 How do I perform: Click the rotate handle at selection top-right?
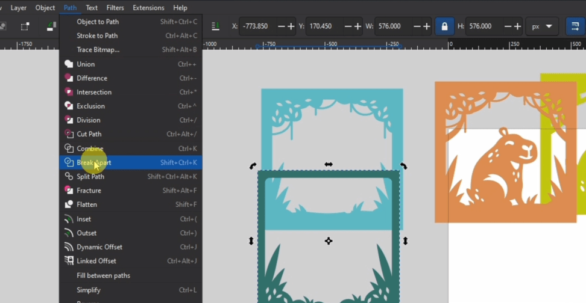click(x=403, y=166)
